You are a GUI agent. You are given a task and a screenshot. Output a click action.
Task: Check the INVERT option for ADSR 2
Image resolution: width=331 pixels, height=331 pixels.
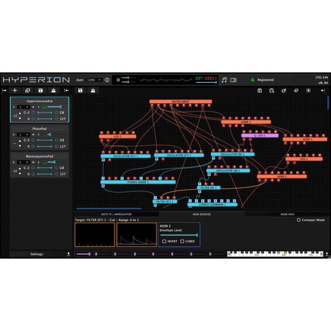tap(164, 241)
